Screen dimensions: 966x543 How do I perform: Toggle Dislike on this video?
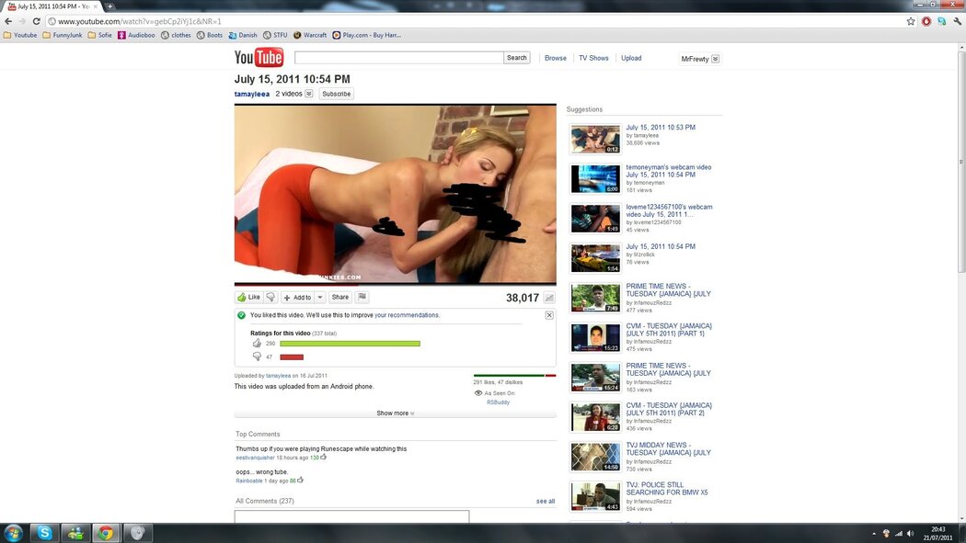pos(270,297)
